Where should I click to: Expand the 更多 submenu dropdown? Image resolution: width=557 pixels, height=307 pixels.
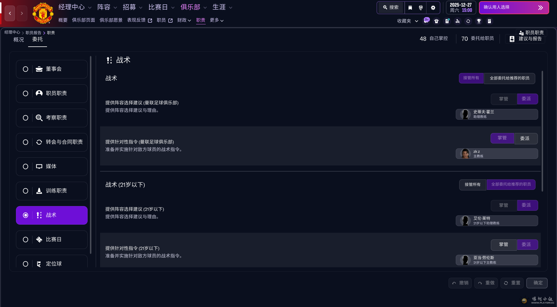[x=216, y=20]
